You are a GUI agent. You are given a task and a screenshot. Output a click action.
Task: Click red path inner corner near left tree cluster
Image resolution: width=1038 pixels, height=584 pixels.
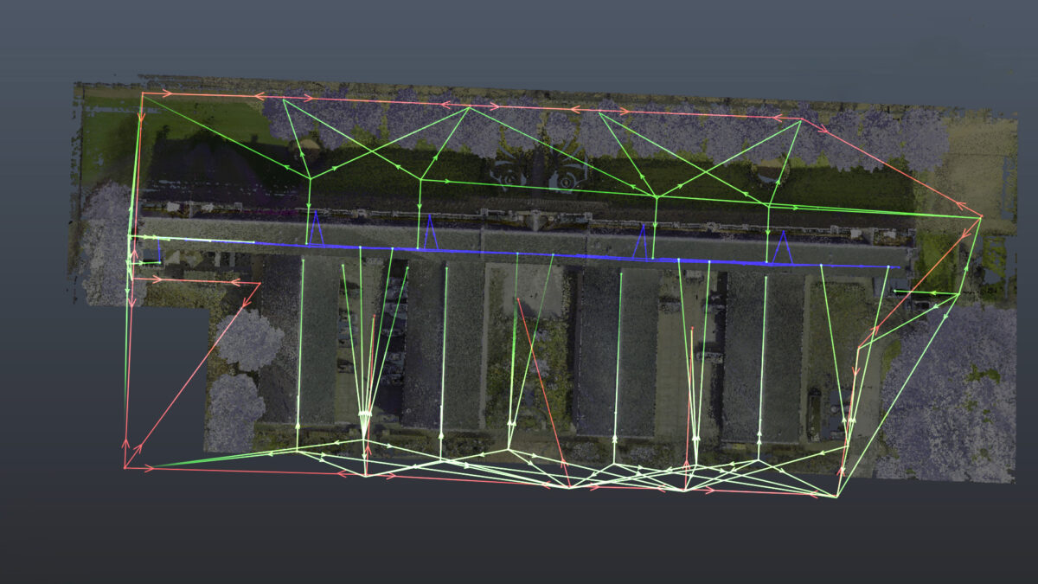click(259, 283)
